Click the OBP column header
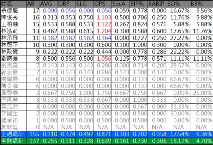The image size is (213, 145). [67, 4]
